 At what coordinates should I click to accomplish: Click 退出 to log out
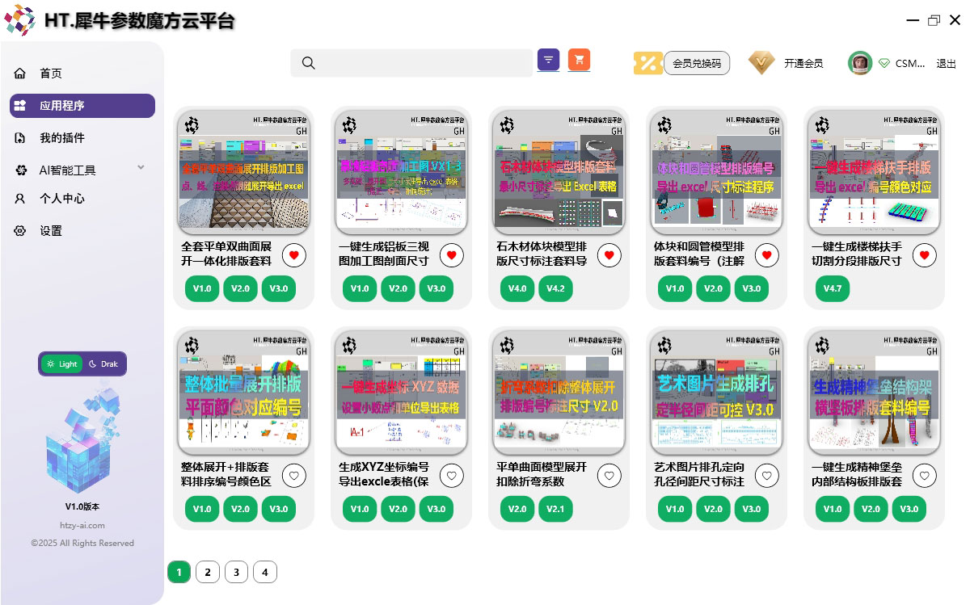946,64
